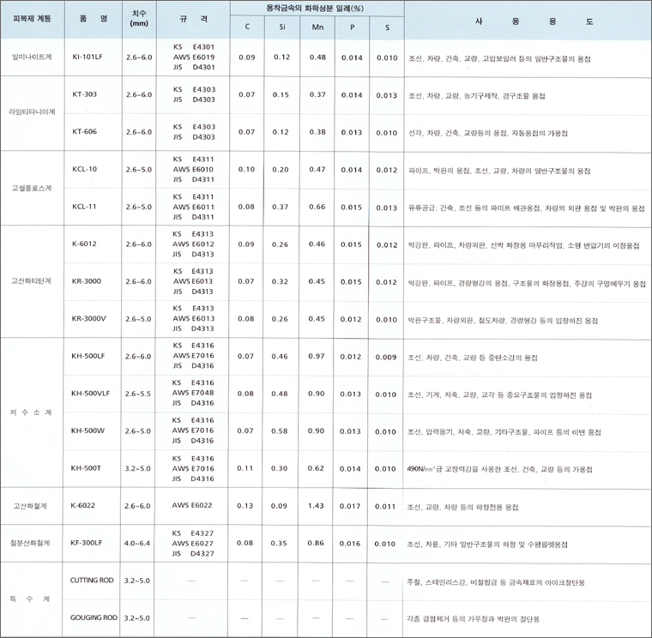Viewport: 652px width, 638px height.
Task: Click the Mn column header
Action: [317, 27]
